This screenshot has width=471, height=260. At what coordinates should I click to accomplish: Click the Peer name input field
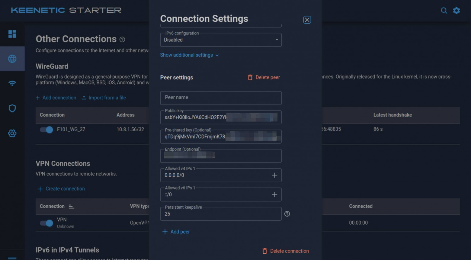pyautogui.click(x=221, y=98)
